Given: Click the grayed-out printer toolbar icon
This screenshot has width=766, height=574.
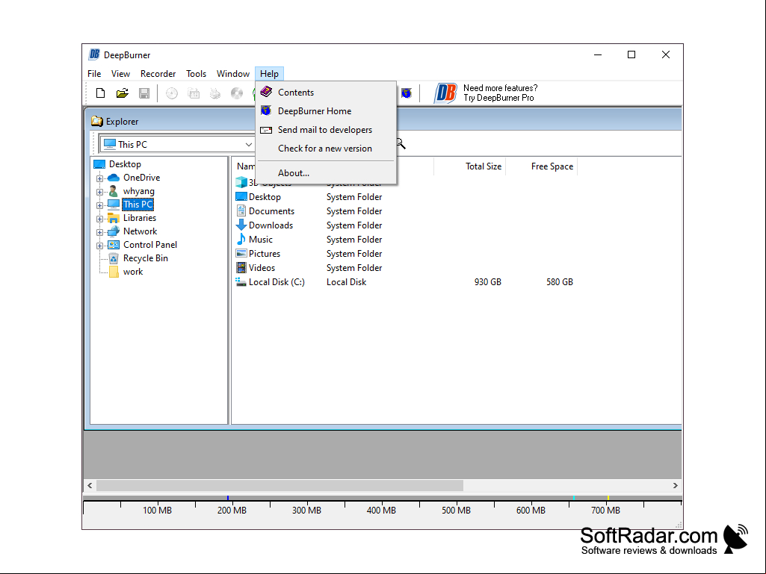Looking at the screenshot, I should 215,93.
